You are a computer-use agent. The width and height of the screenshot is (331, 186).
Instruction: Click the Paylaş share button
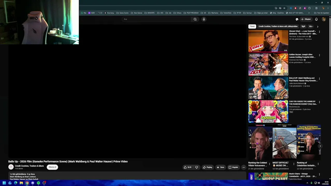207,167
